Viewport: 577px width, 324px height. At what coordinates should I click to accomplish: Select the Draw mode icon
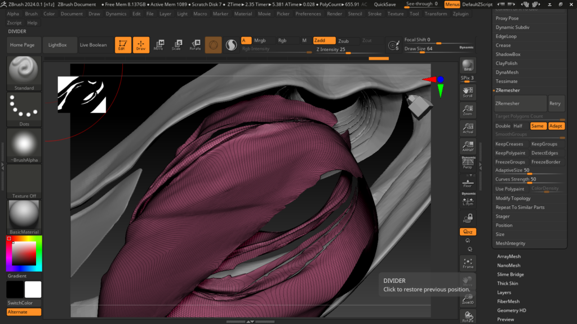pyautogui.click(x=141, y=45)
